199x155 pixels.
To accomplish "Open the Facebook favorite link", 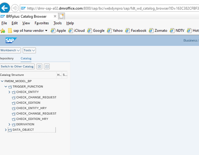I will [136, 31].
